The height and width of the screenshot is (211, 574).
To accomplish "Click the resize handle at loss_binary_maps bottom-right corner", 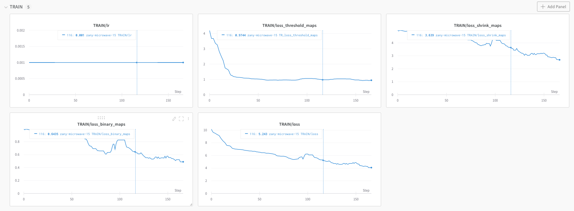I will pyautogui.click(x=191, y=204).
